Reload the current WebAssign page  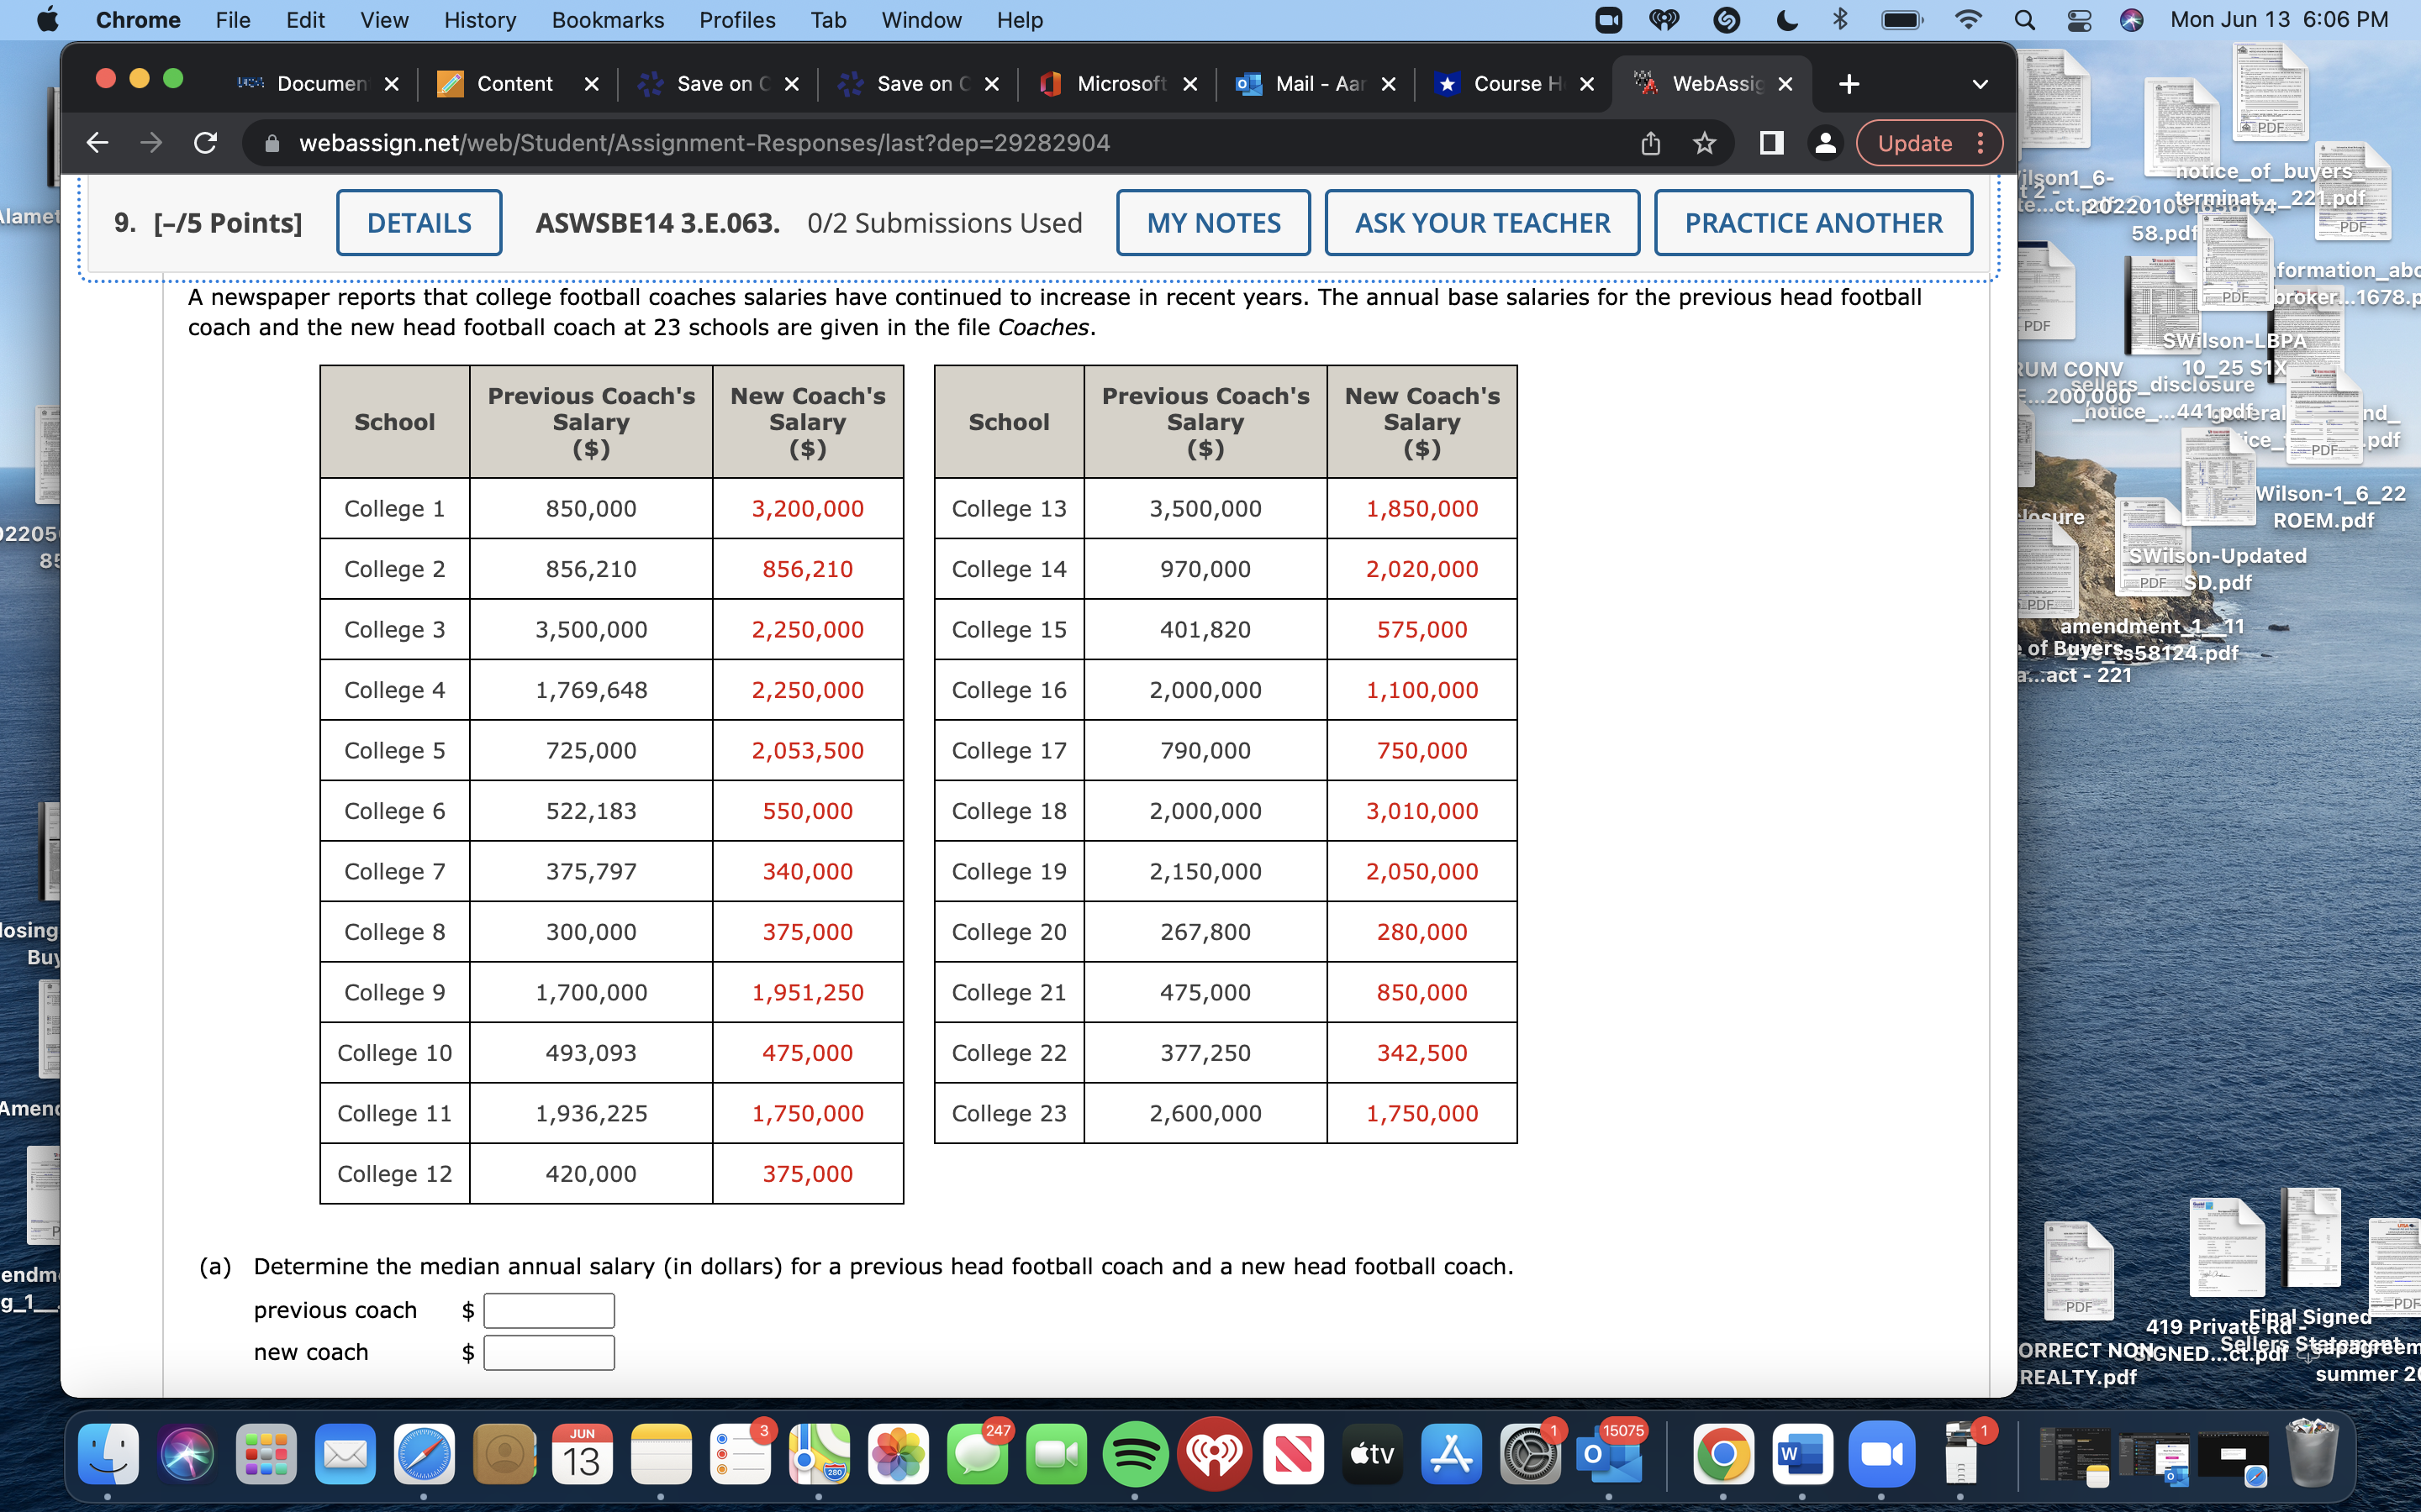pyautogui.click(x=206, y=142)
